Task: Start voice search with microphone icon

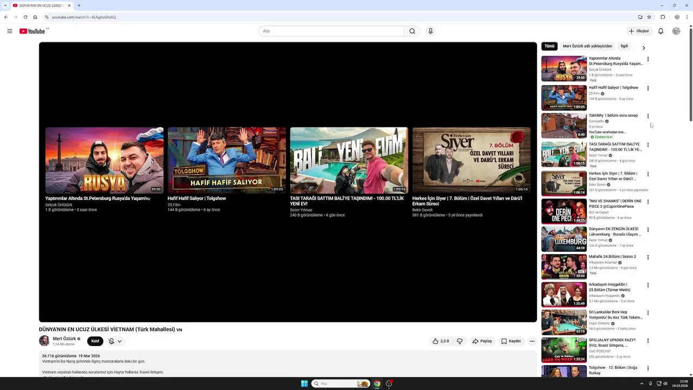Action: [x=430, y=31]
